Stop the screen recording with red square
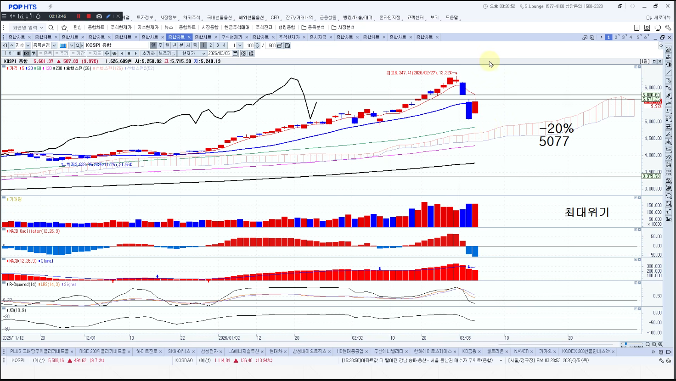This screenshot has width=676, height=381. pos(89,16)
